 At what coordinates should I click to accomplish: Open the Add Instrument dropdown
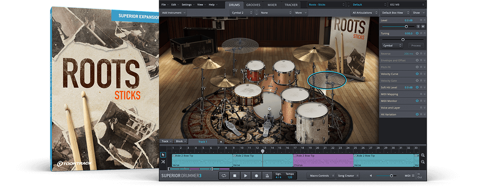(174, 13)
